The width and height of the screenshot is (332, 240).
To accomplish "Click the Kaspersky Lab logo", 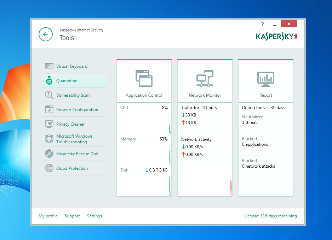I will (x=276, y=36).
